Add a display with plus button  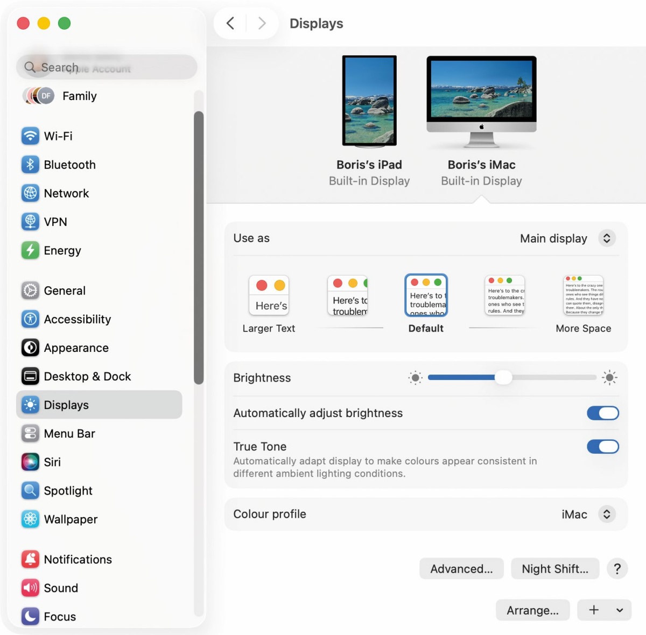pos(594,610)
